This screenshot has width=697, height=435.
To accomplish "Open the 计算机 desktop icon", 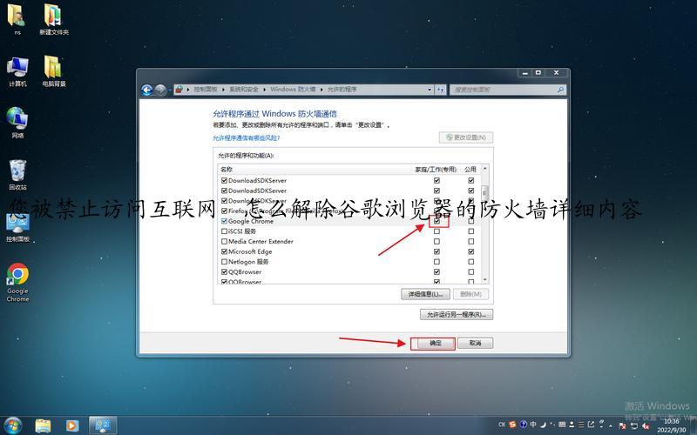I will tap(17, 71).
